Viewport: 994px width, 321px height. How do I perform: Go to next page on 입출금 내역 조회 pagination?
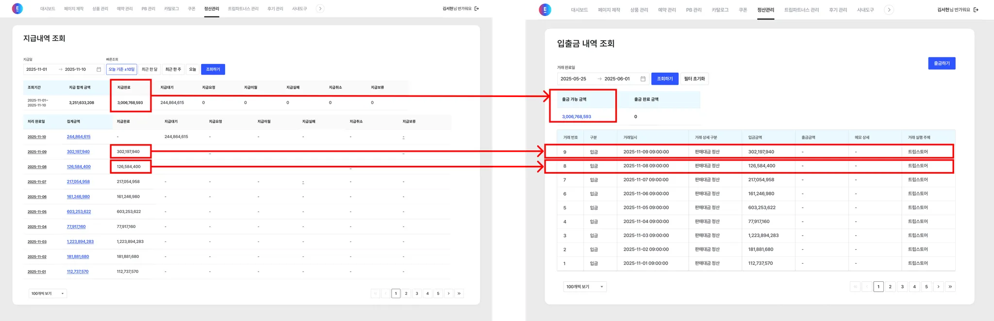pos(938,287)
